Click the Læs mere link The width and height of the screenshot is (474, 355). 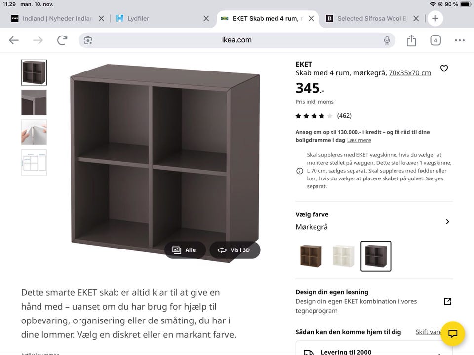[x=359, y=140]
